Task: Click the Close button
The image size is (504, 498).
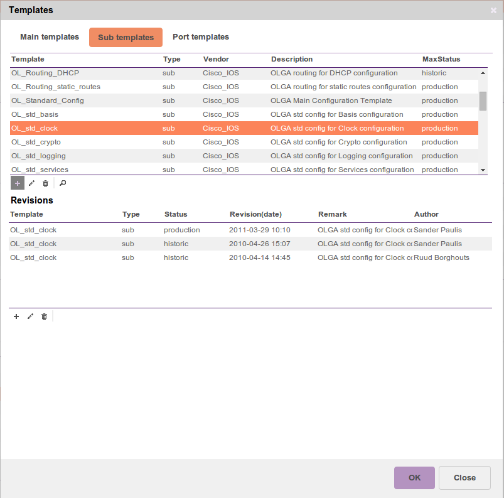Action: (464, 477)
